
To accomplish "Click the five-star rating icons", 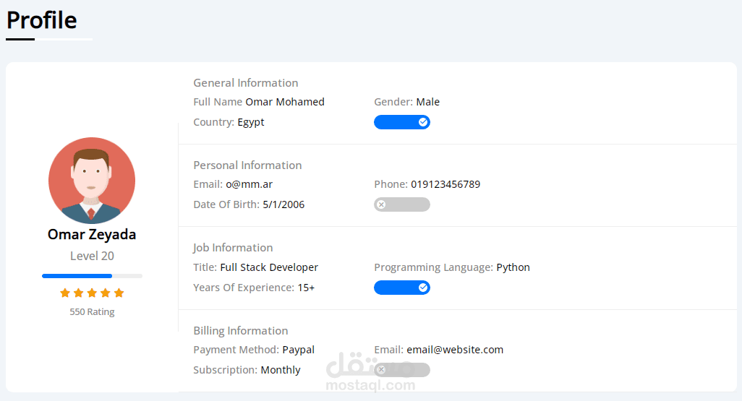I will point(92,293).
